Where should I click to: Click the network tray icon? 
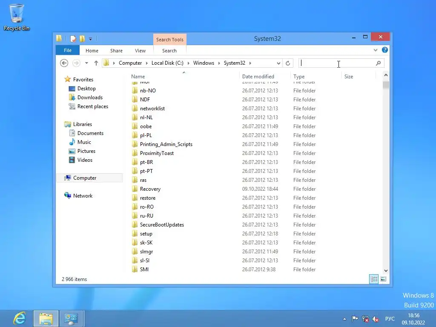click(365, 319)
